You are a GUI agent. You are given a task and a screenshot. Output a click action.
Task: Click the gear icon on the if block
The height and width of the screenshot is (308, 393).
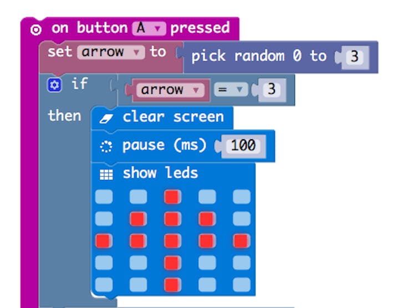click(x=54, y=85)
